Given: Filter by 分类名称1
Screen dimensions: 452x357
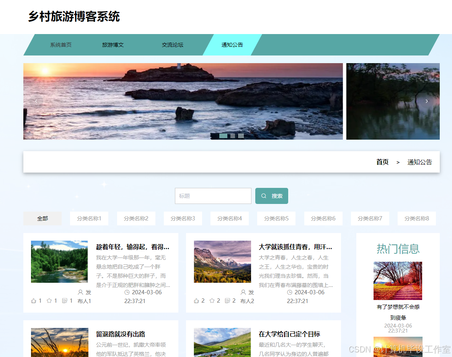Looking at the screenshot, I should click(89, 218).
